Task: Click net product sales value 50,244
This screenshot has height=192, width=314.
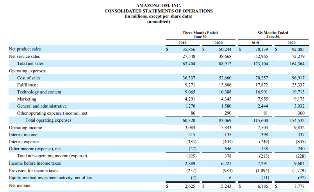Action: [x=225, y=49]
